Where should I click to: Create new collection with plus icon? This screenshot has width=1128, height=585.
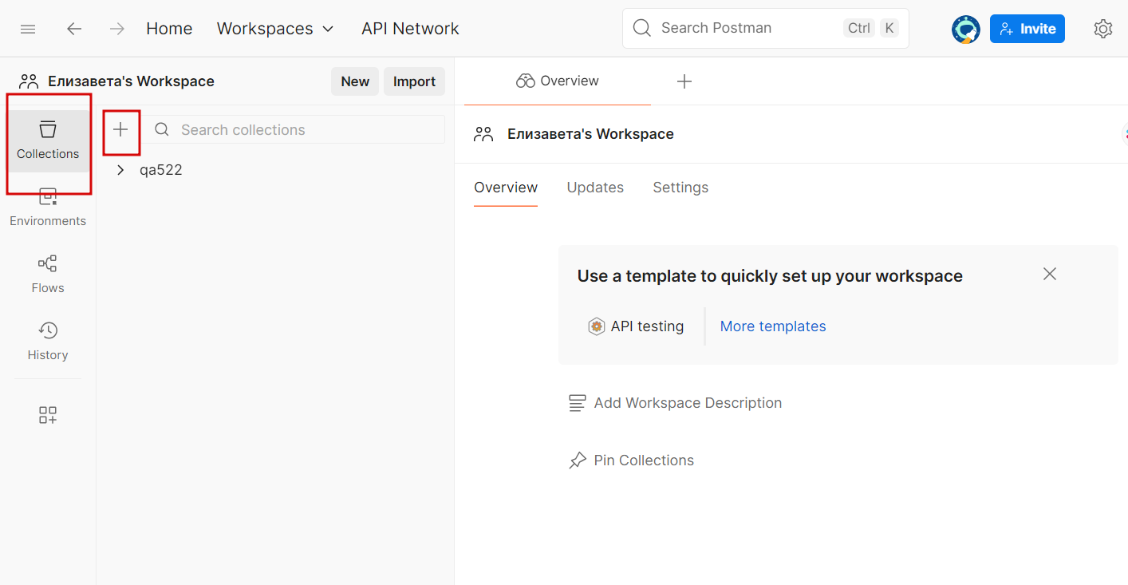120,129
